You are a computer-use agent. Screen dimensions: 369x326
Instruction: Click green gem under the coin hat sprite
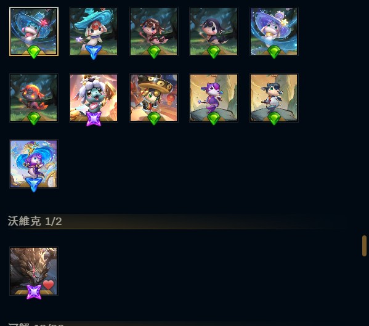tap(154, 118)
